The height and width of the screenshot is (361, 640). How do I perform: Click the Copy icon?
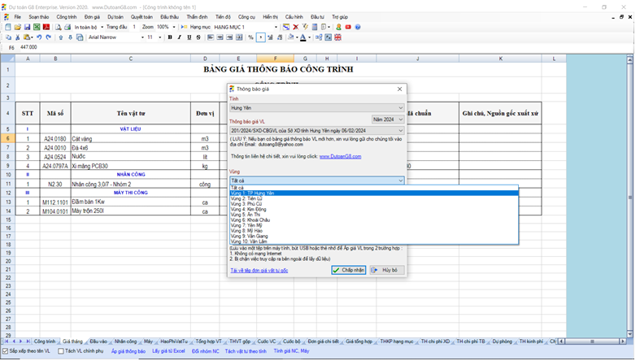point(8,37)
